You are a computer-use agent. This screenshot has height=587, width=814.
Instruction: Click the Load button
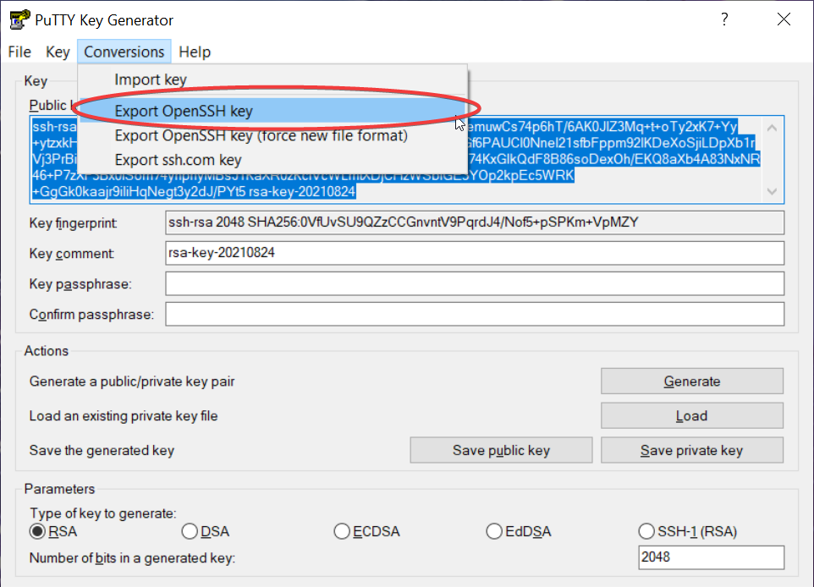coord(692,416)
